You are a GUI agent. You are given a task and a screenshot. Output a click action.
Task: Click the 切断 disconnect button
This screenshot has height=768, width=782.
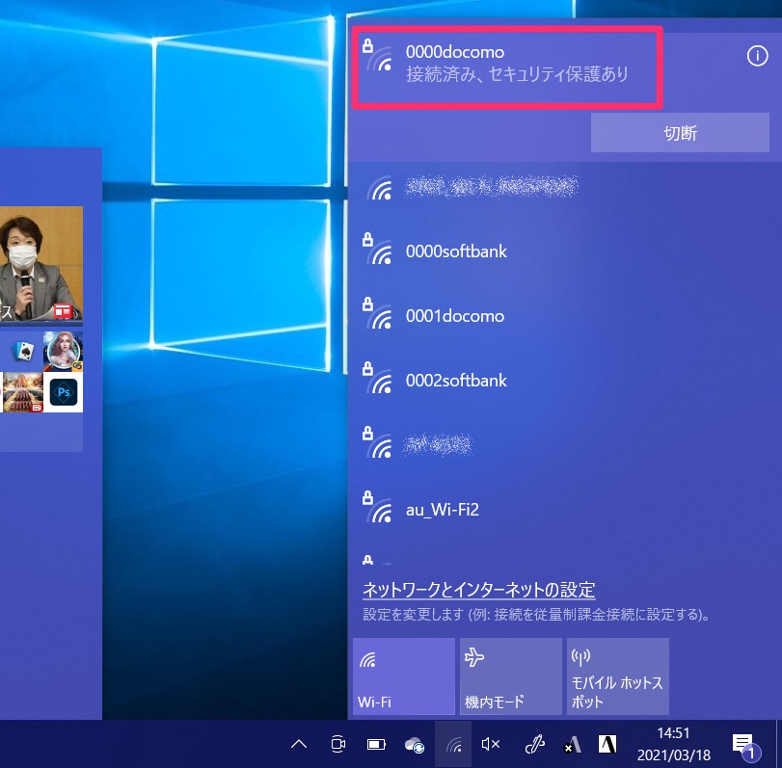click(680, 133)
